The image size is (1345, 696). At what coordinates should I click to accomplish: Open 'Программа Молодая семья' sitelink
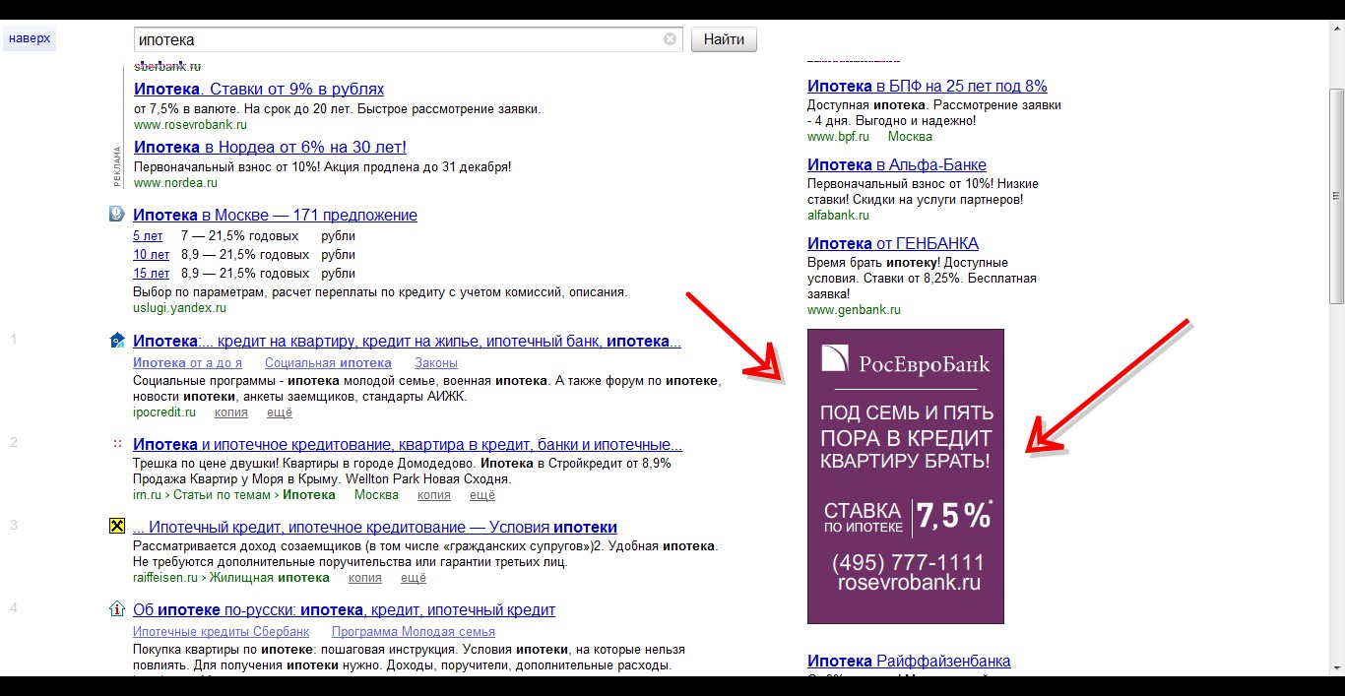(414, 632)
